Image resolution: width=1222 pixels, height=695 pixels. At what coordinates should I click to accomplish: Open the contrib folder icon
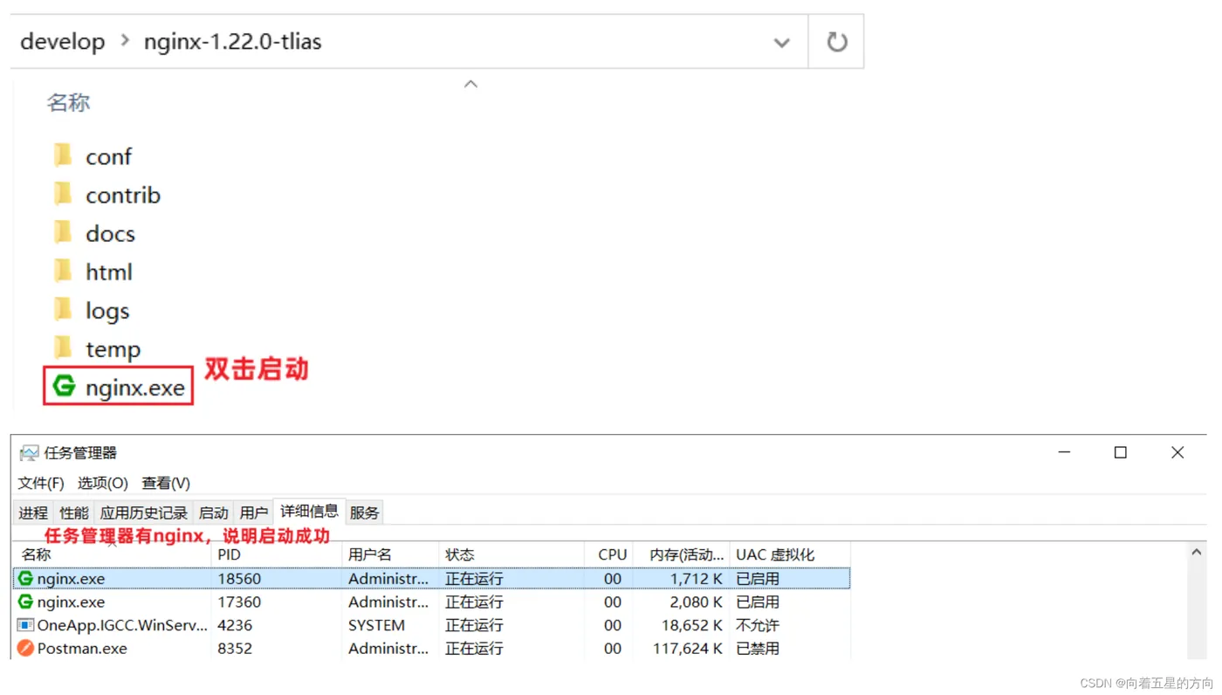[63, 195]
